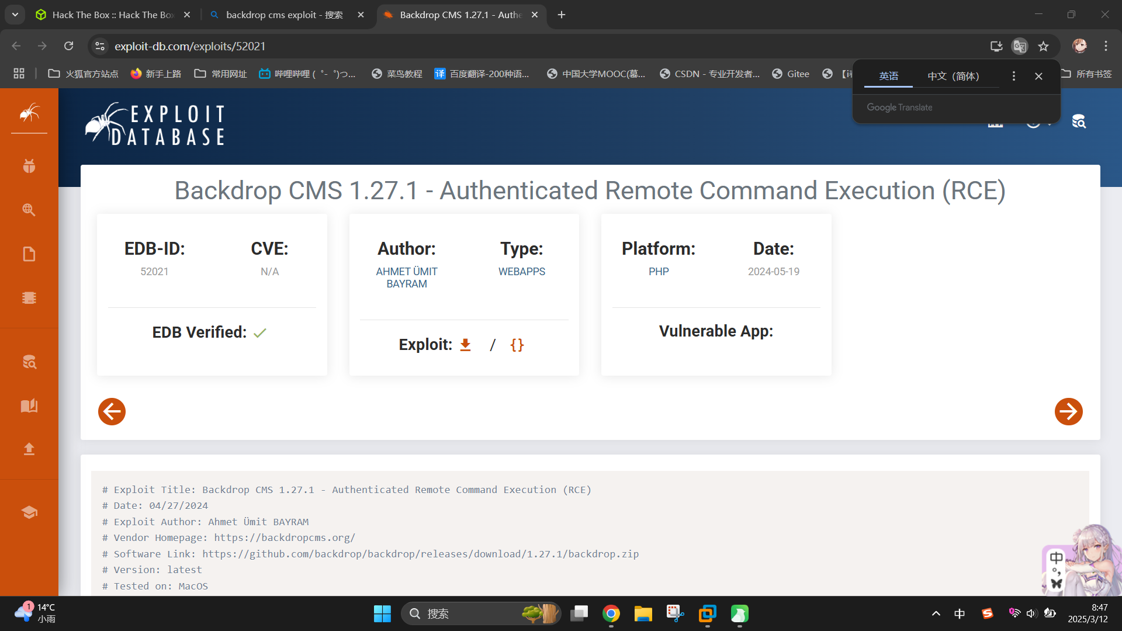Screen dimensions: 1122x631
Task: Click the taskbar weather widget
Action: pos(35,613)
